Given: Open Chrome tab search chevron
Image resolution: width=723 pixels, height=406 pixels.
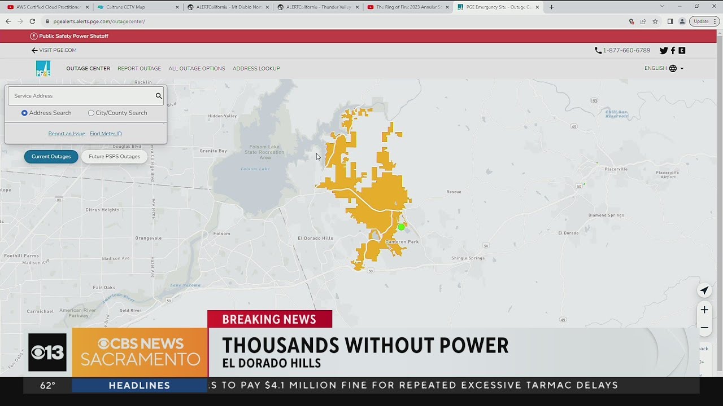Looking at the screenshot, I should pyautogui.click(x=663, y=6).
